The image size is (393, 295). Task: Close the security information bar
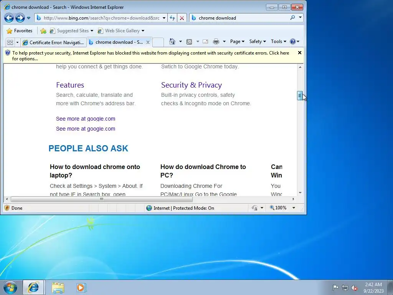click(299, 53)
